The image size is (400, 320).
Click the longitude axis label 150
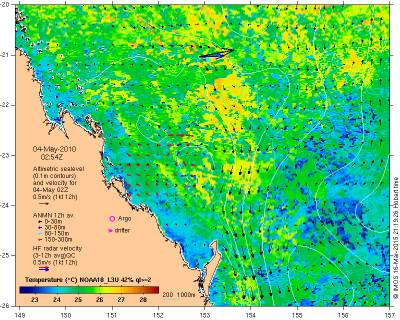(65, 315)
